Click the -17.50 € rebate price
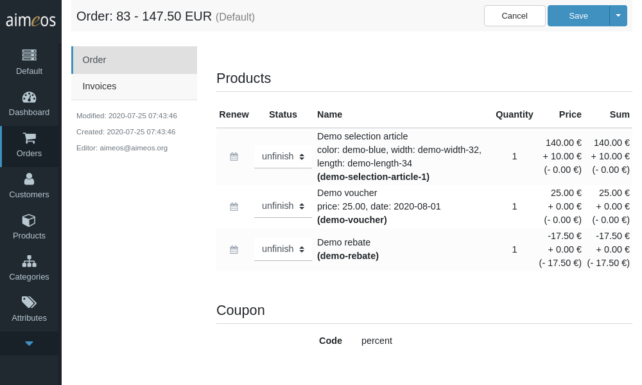Viewport: 642px width, 385px height. coord(564,236)
